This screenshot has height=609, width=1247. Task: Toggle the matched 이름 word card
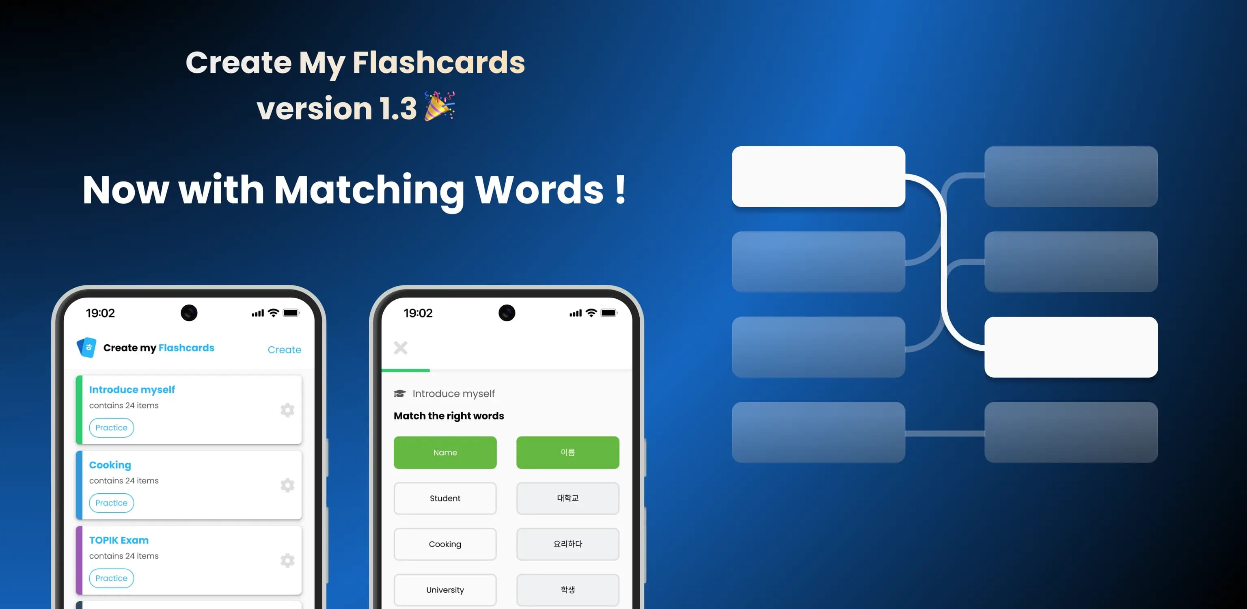tap(567, 452)
